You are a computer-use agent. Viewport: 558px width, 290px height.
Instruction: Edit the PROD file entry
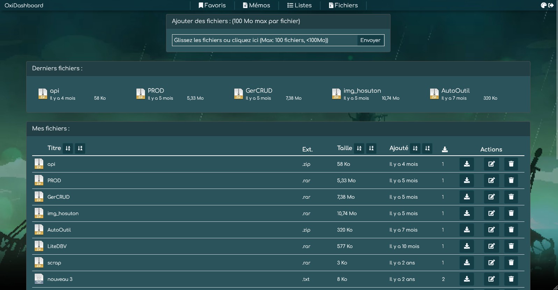pyautogui.click(x=491, y=181)
